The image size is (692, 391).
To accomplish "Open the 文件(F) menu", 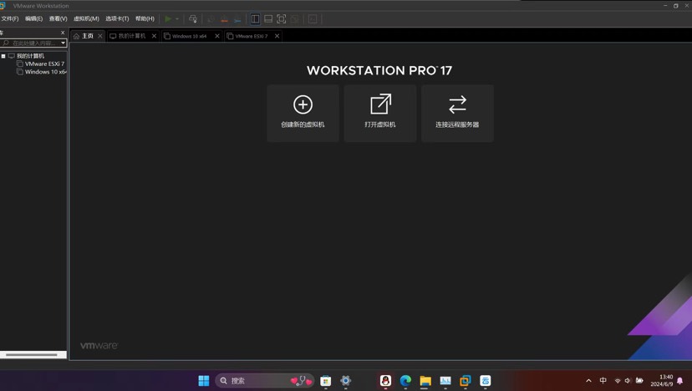I will 10,18.
